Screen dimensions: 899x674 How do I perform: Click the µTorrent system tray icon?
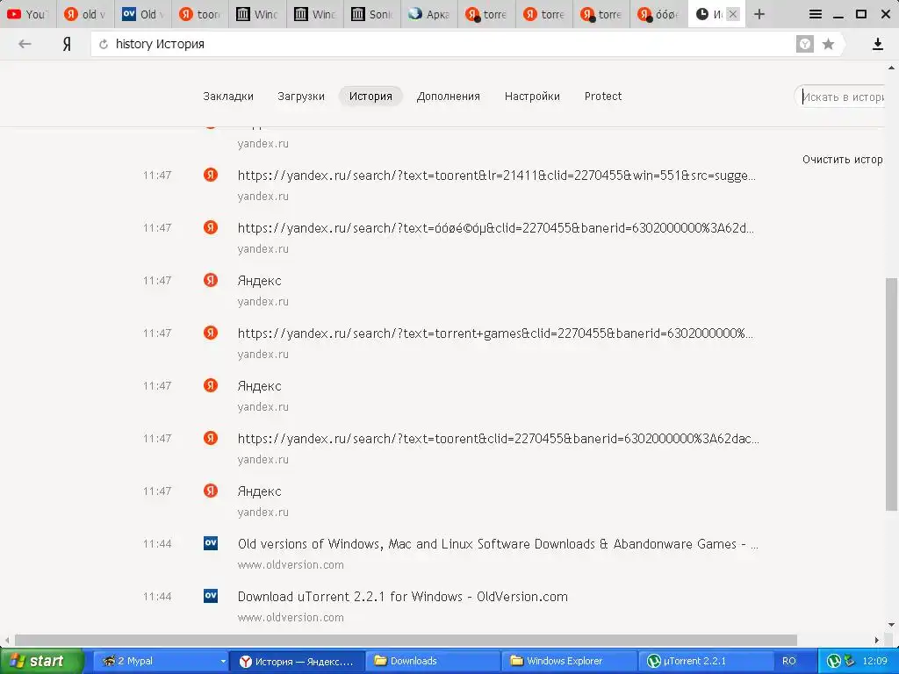click(x=834, y=662)
